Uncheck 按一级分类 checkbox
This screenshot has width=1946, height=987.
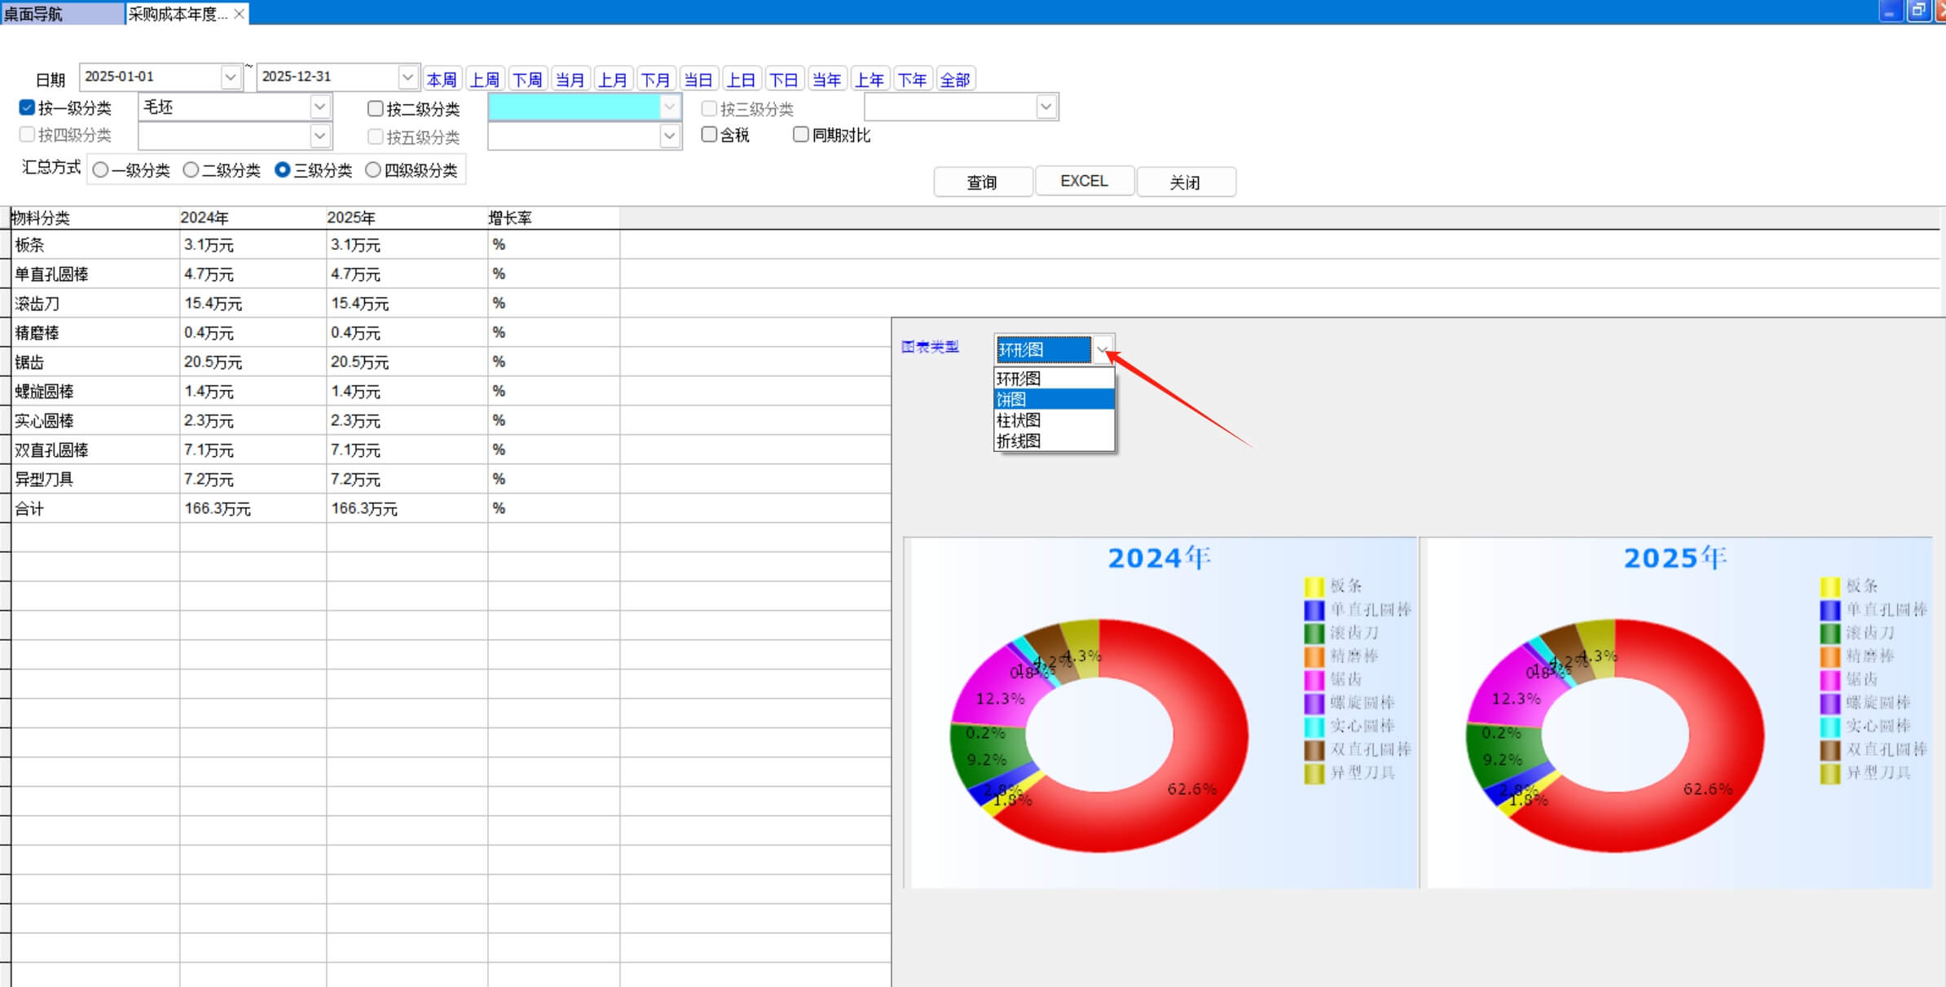click(27, 107)
